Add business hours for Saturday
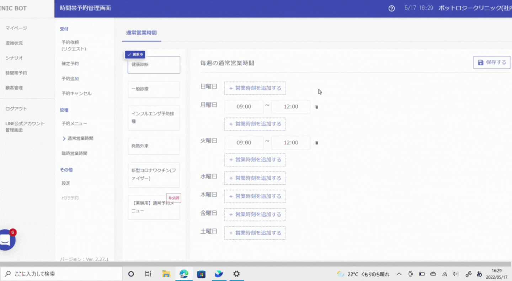Screen dimensions: 512x281 pyautogui.click(x=255, y=233)
